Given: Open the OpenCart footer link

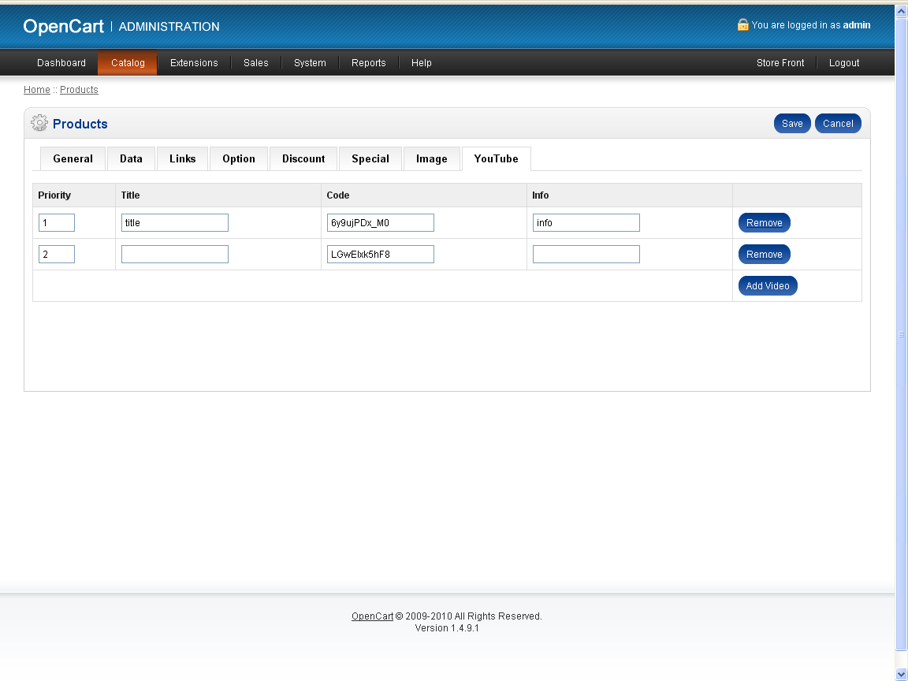Looking at the screenshot, I should tap(372, 616).
